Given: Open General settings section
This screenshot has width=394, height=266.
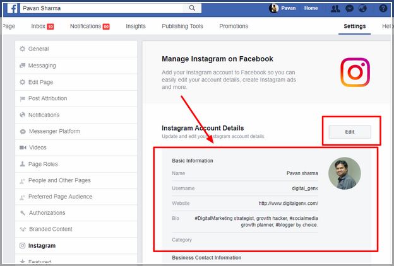Looking at the screenshot, I should (76, 49).
